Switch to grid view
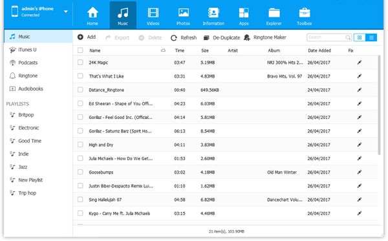388x241 pixels. (360, 37)
